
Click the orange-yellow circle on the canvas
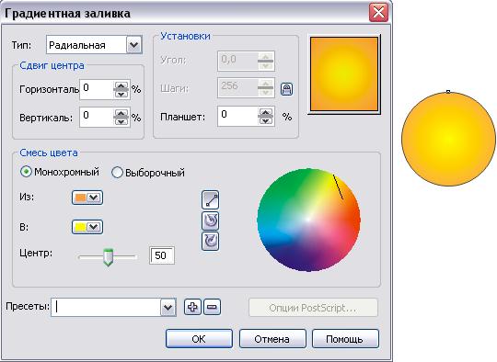[448, 139]
